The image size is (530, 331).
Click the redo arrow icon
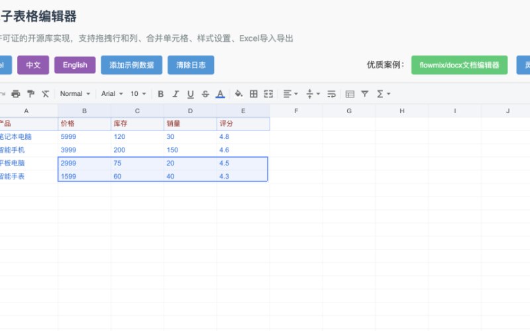click(x=3, y=94)
